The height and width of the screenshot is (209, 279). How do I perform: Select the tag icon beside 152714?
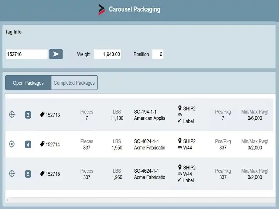click(42, 144)
